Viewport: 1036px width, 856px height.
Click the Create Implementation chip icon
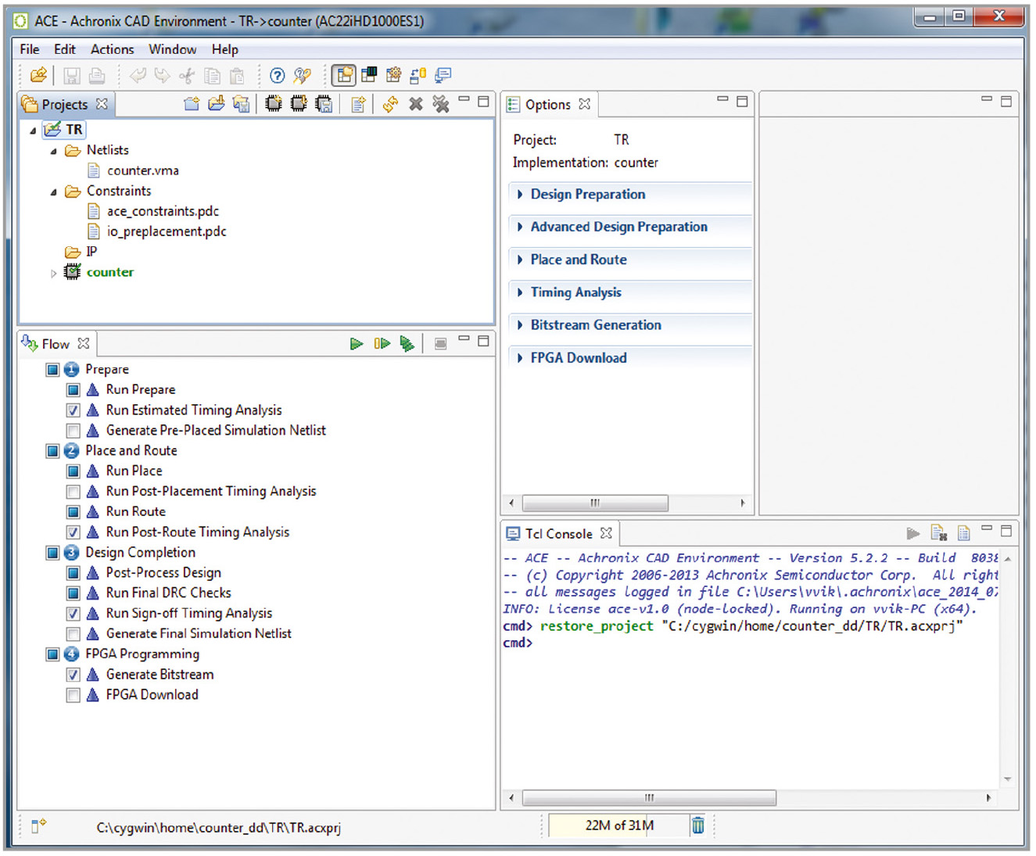(274, 104)
